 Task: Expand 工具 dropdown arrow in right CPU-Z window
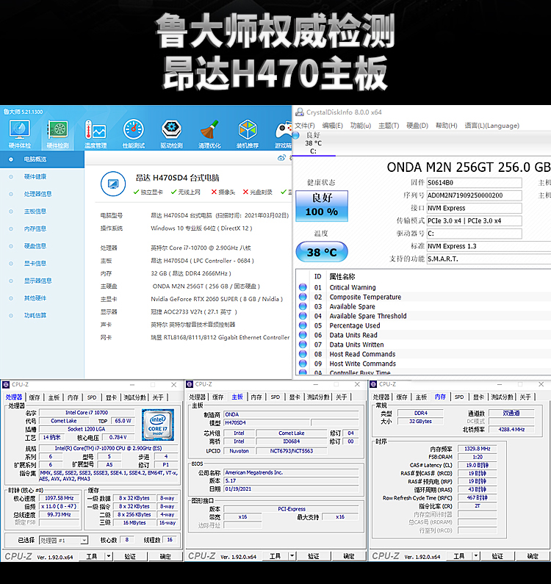point(476,556)
